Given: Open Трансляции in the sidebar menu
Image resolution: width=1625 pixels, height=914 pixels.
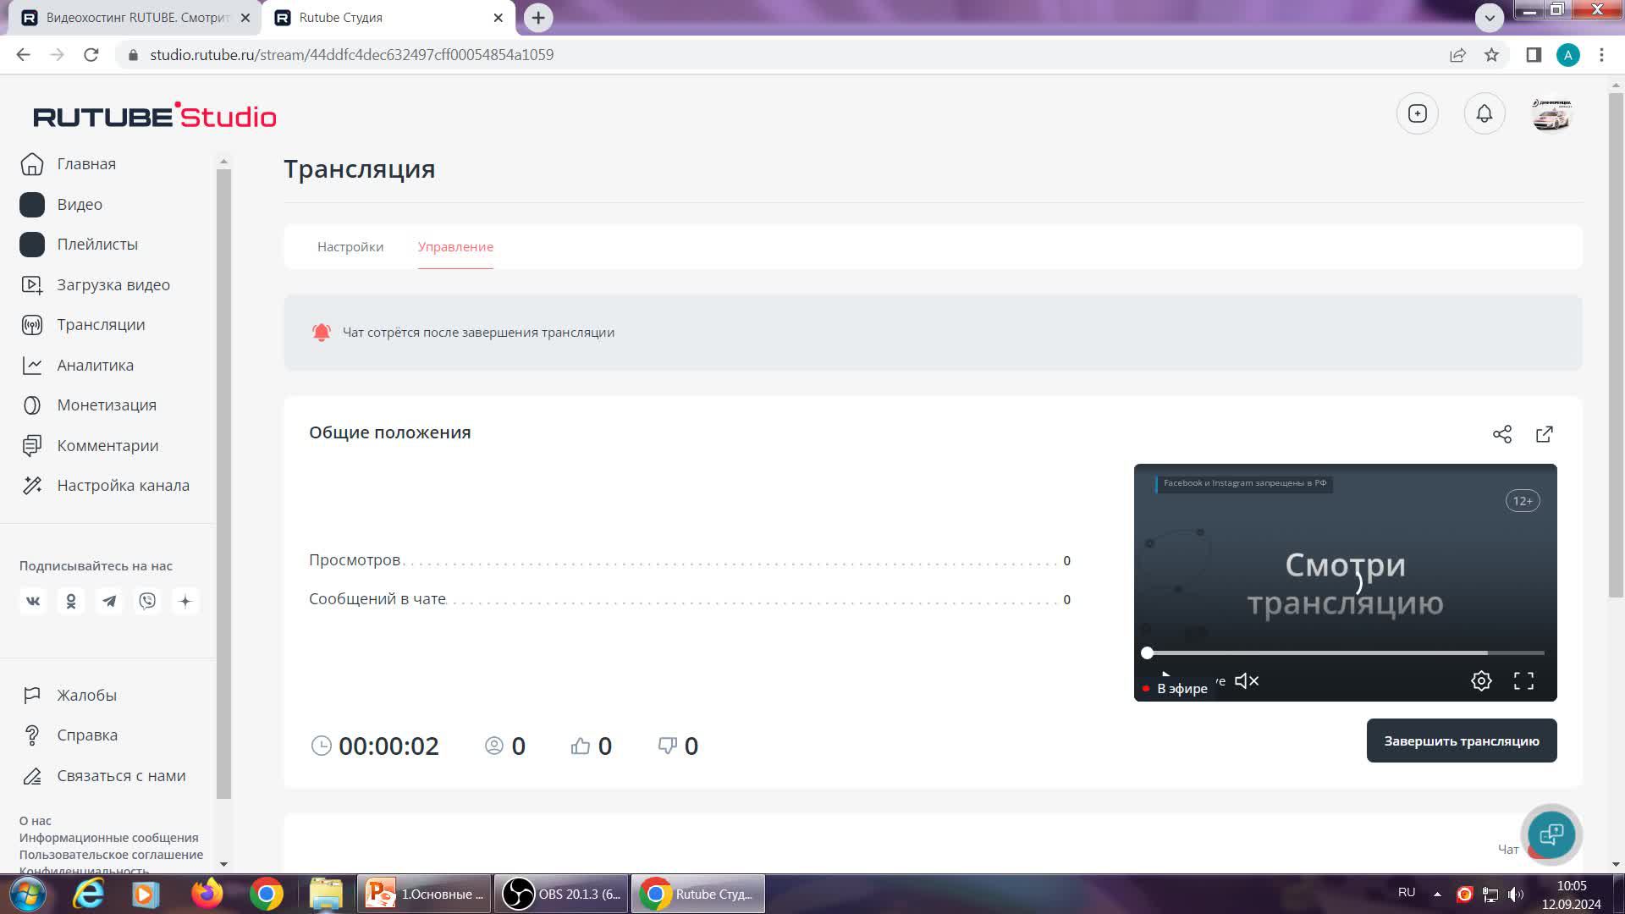Looking at the screenshot, I should [101, 325].
